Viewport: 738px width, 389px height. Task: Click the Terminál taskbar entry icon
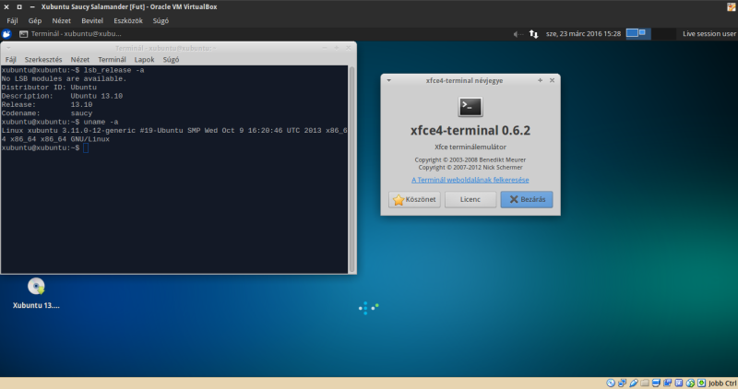coord(24,34)
